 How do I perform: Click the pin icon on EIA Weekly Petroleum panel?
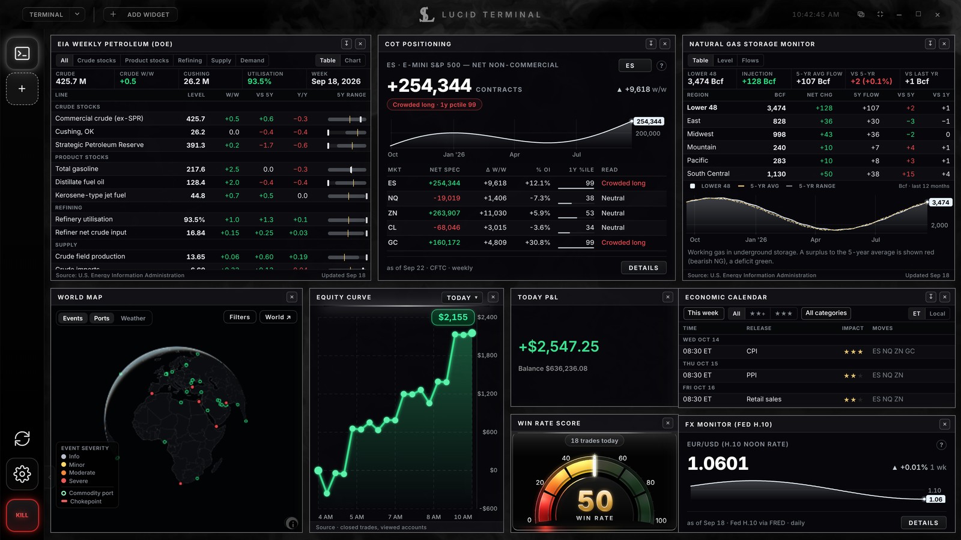point(347,44)
